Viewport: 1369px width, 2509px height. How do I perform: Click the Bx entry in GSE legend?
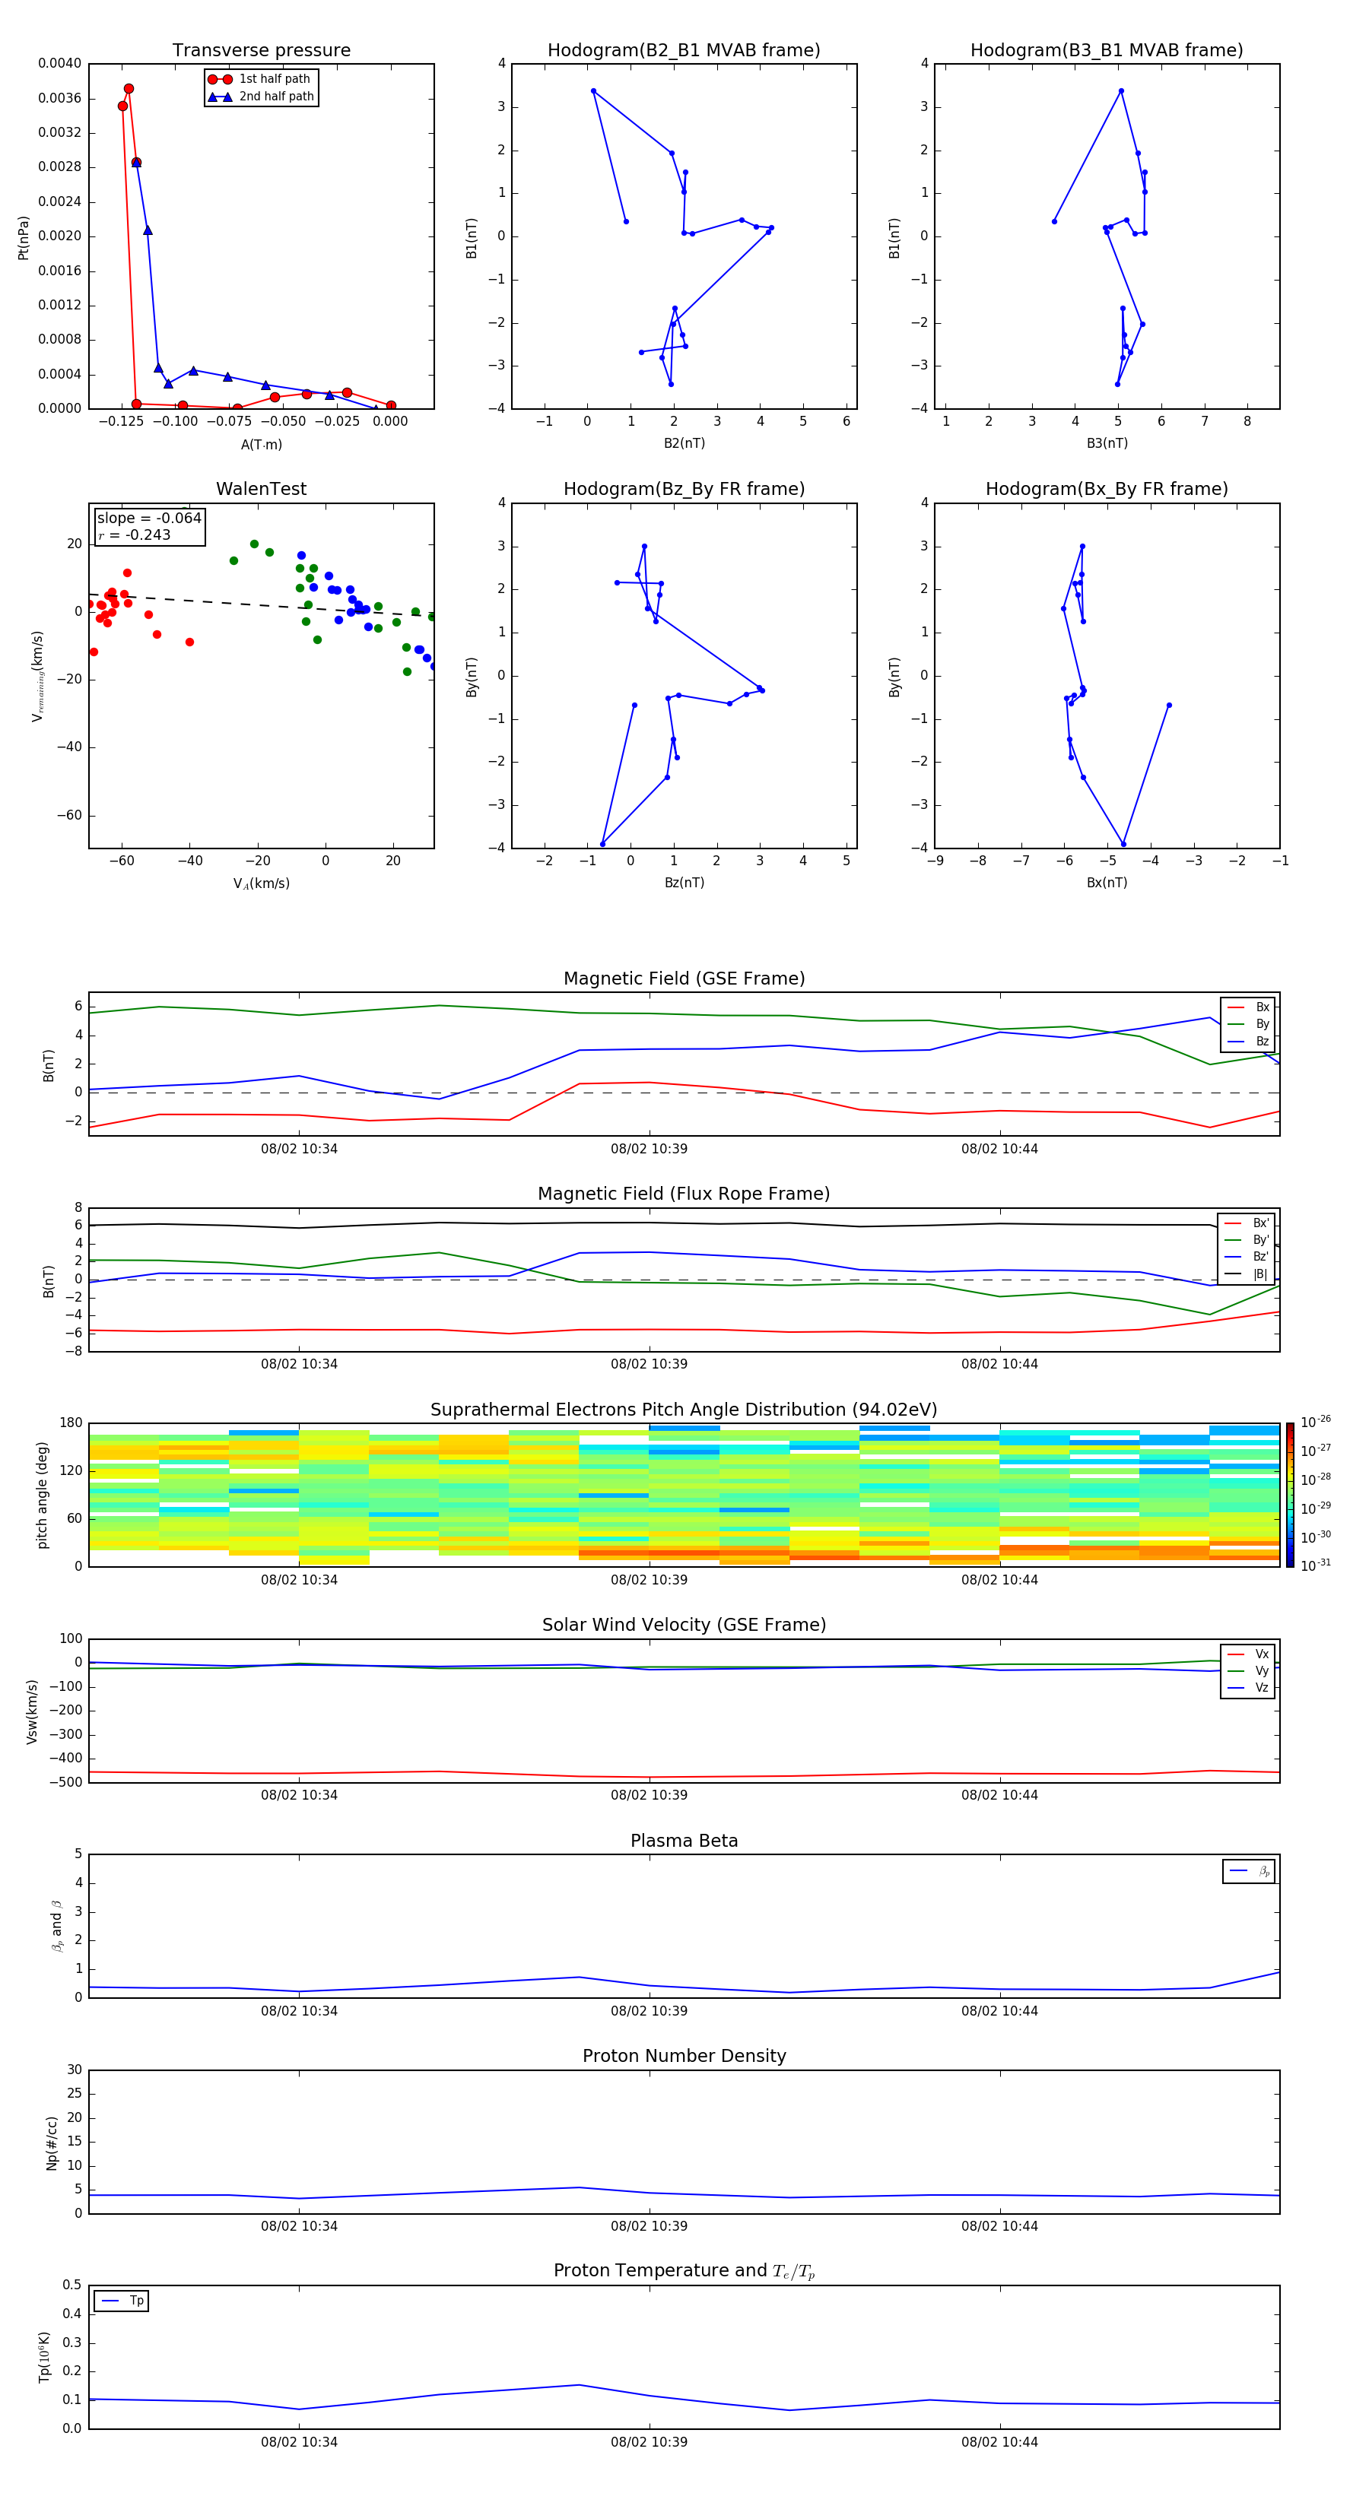1248,1007
